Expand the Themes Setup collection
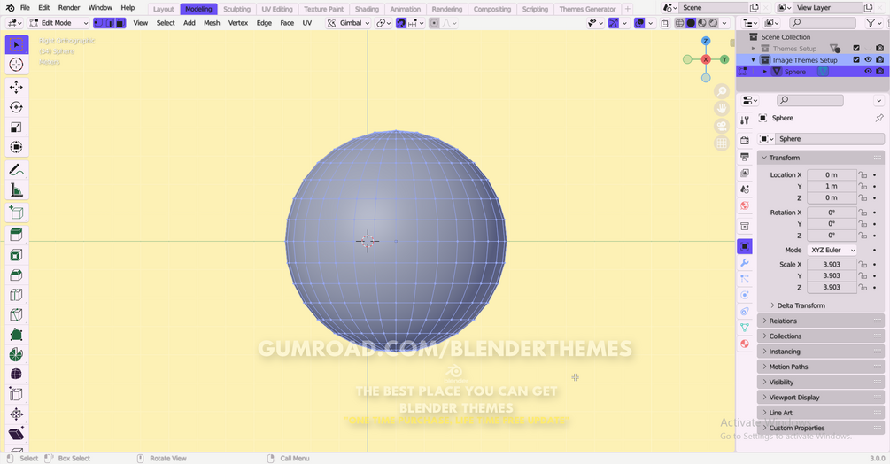The height and width of the screenshot is (464, 890). tap(754, 48)
